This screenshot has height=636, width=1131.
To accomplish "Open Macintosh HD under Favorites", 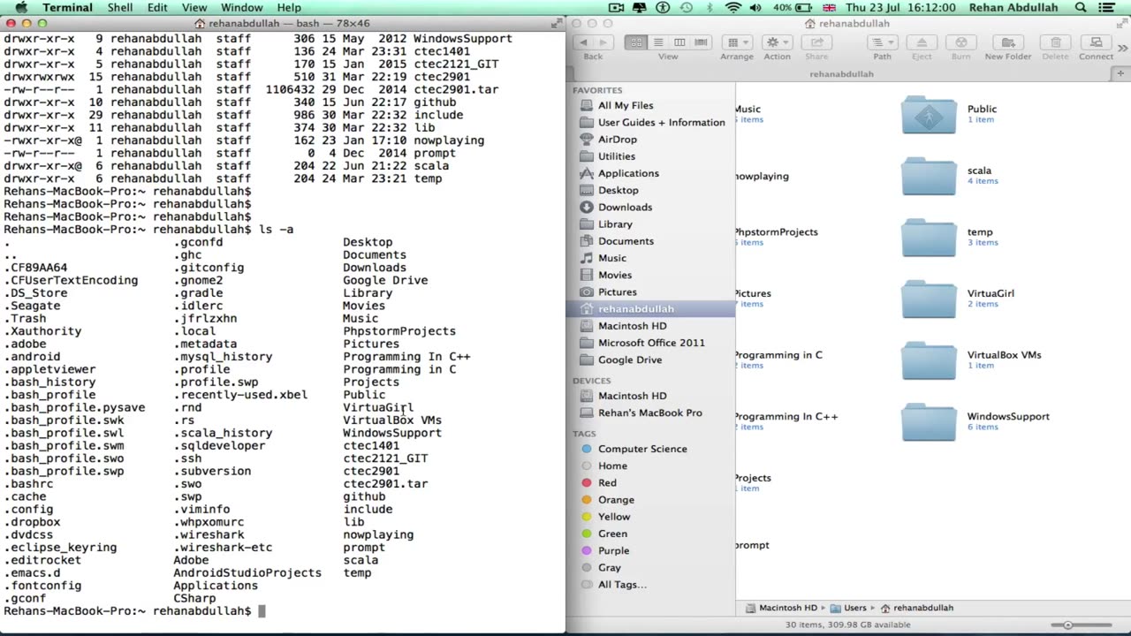I will click(632, 326).
